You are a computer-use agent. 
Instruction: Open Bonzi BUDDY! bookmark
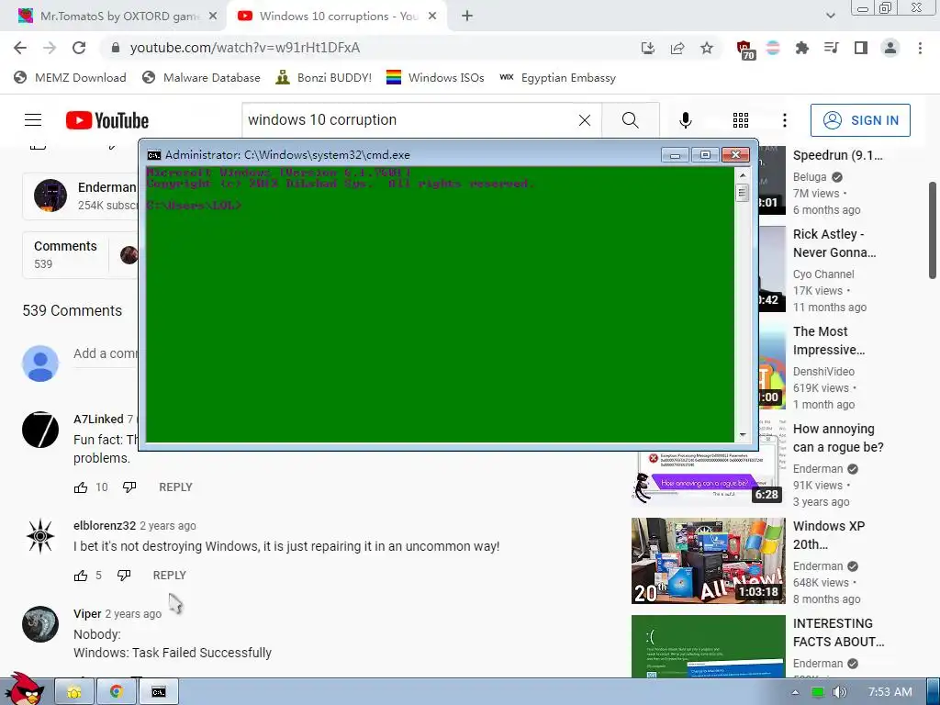click(324, 77)
